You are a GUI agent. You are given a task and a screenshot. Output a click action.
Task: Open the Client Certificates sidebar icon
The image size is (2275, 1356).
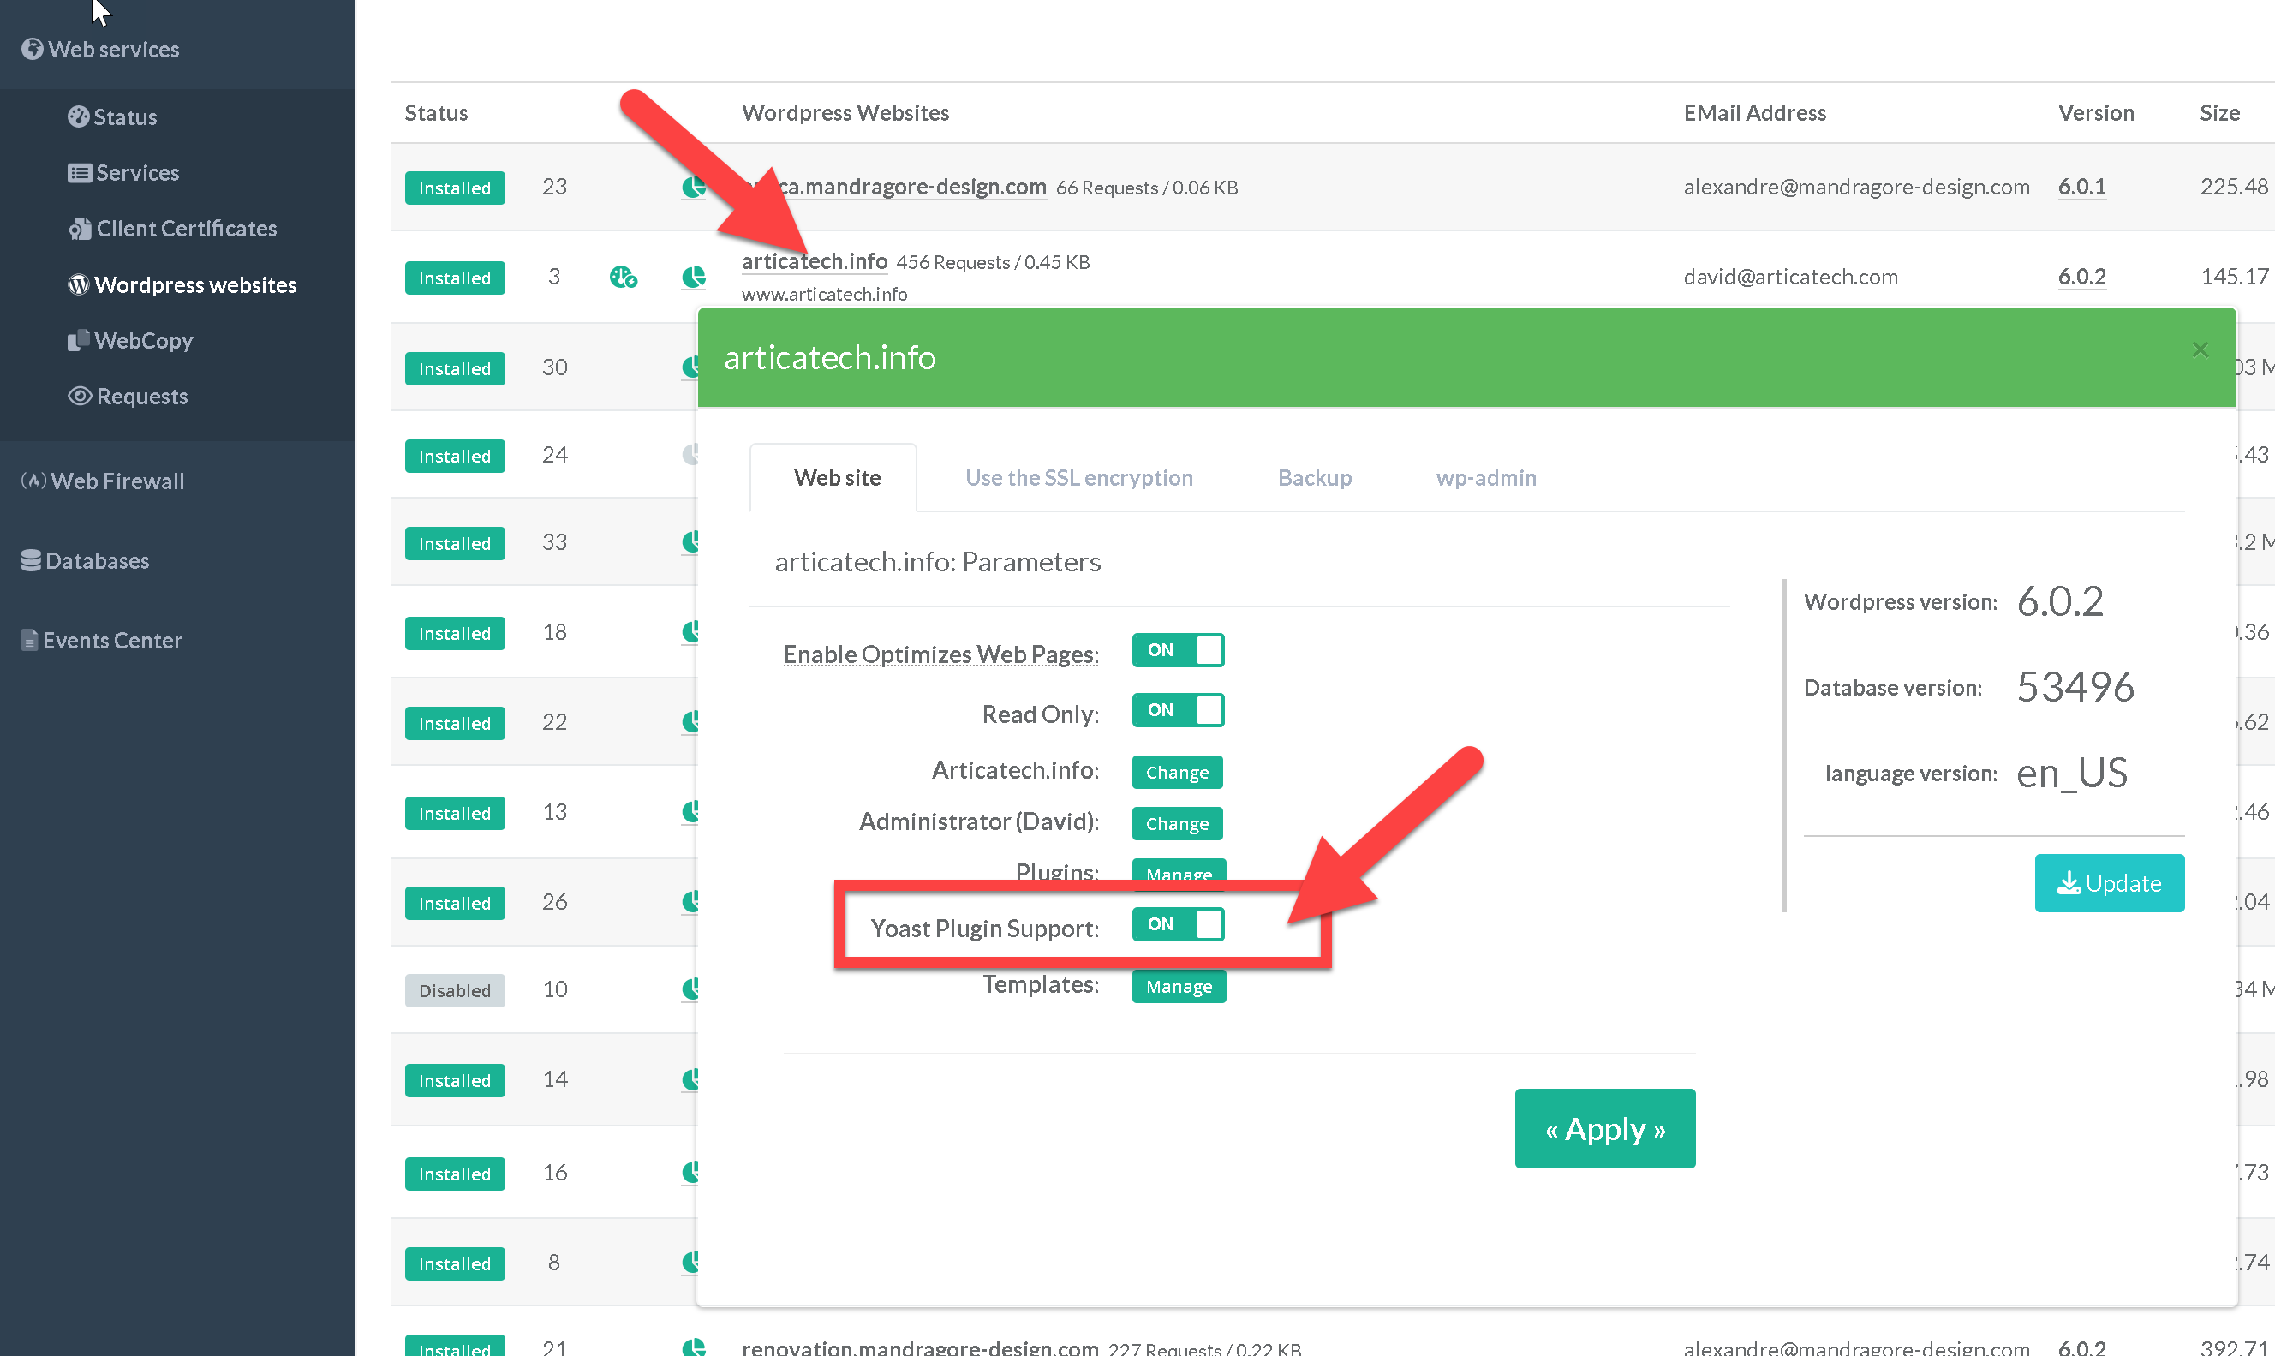click(80, 229)
